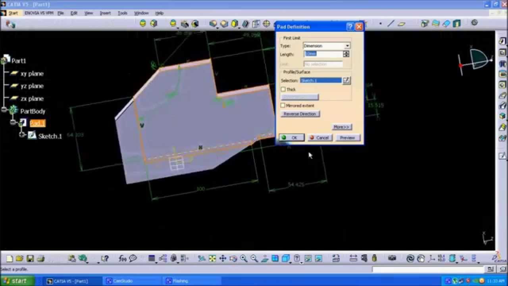Select the Pan arrows tool
Screen dimensions: 508x286
point(223,259)
